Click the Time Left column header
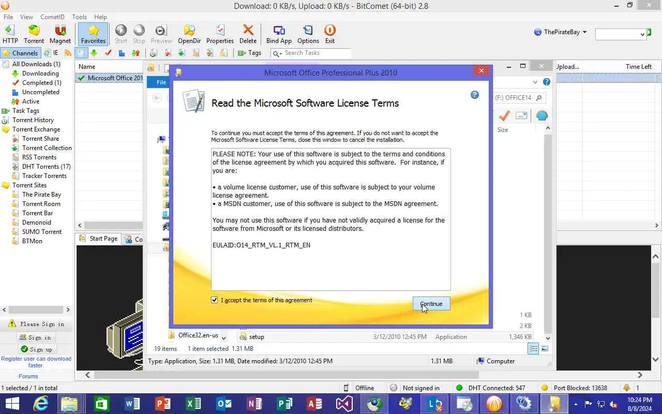 pyautogui.click(x=638, y=66)
